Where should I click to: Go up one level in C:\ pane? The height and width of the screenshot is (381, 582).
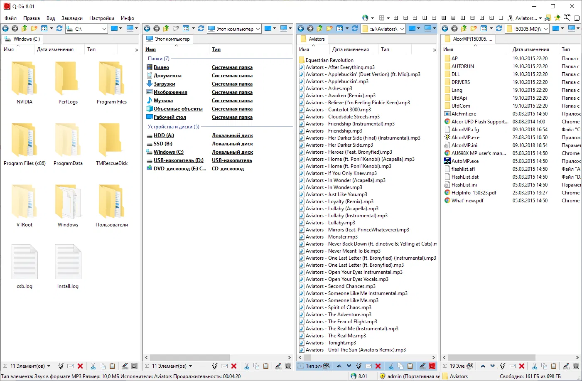pos(24,29)
